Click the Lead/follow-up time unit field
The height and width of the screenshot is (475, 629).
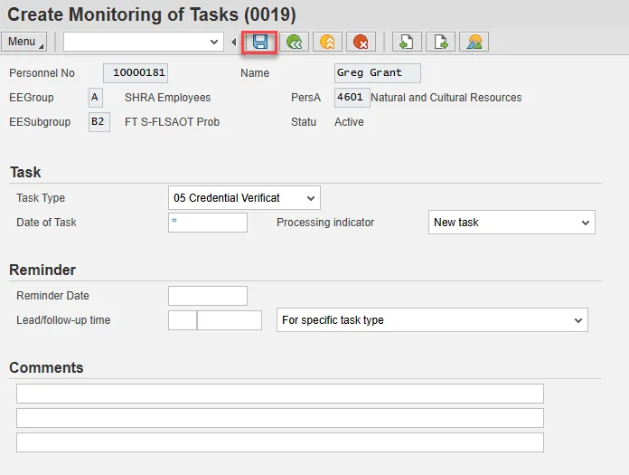(230, 320)
